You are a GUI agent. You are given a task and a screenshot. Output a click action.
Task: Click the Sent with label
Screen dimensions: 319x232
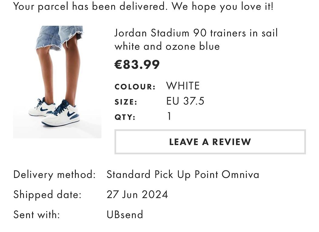coord(37,214)
